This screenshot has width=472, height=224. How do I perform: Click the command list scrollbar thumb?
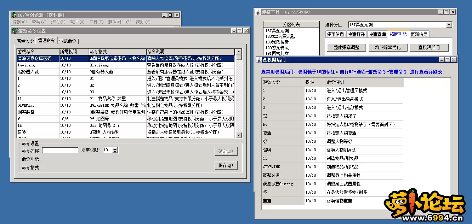[x=239, y=57]
